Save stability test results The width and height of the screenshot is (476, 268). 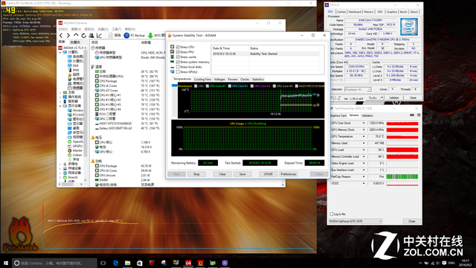242,174
